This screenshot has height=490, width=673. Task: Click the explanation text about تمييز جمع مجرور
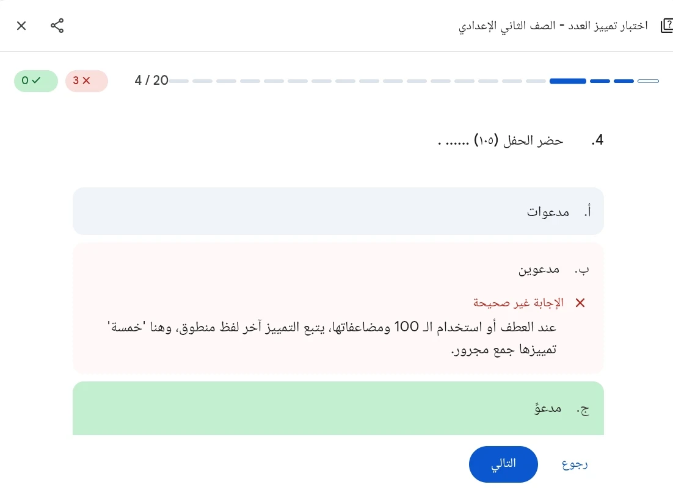click(338, 337)
